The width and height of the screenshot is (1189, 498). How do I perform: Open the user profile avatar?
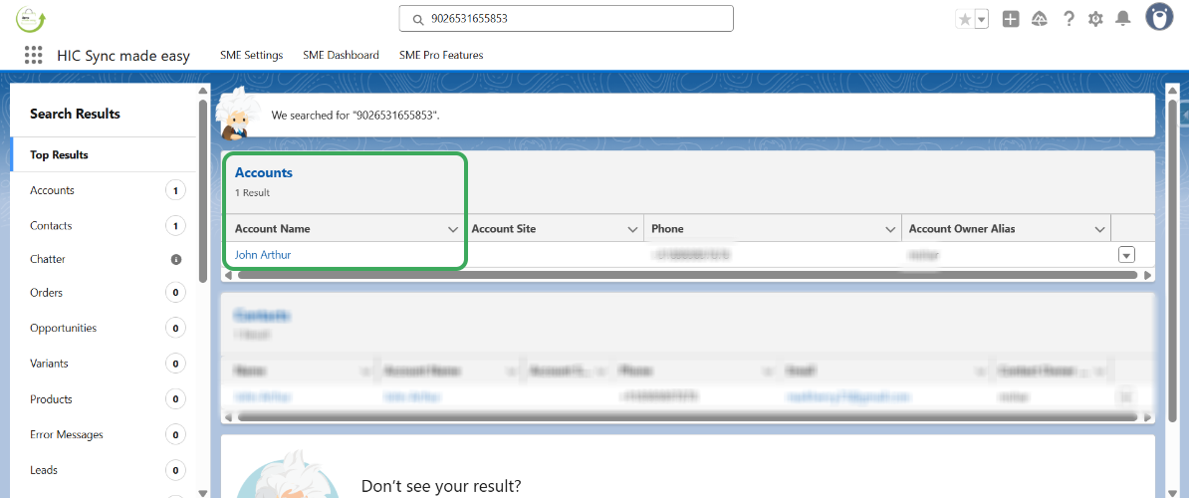point(1159,17)
